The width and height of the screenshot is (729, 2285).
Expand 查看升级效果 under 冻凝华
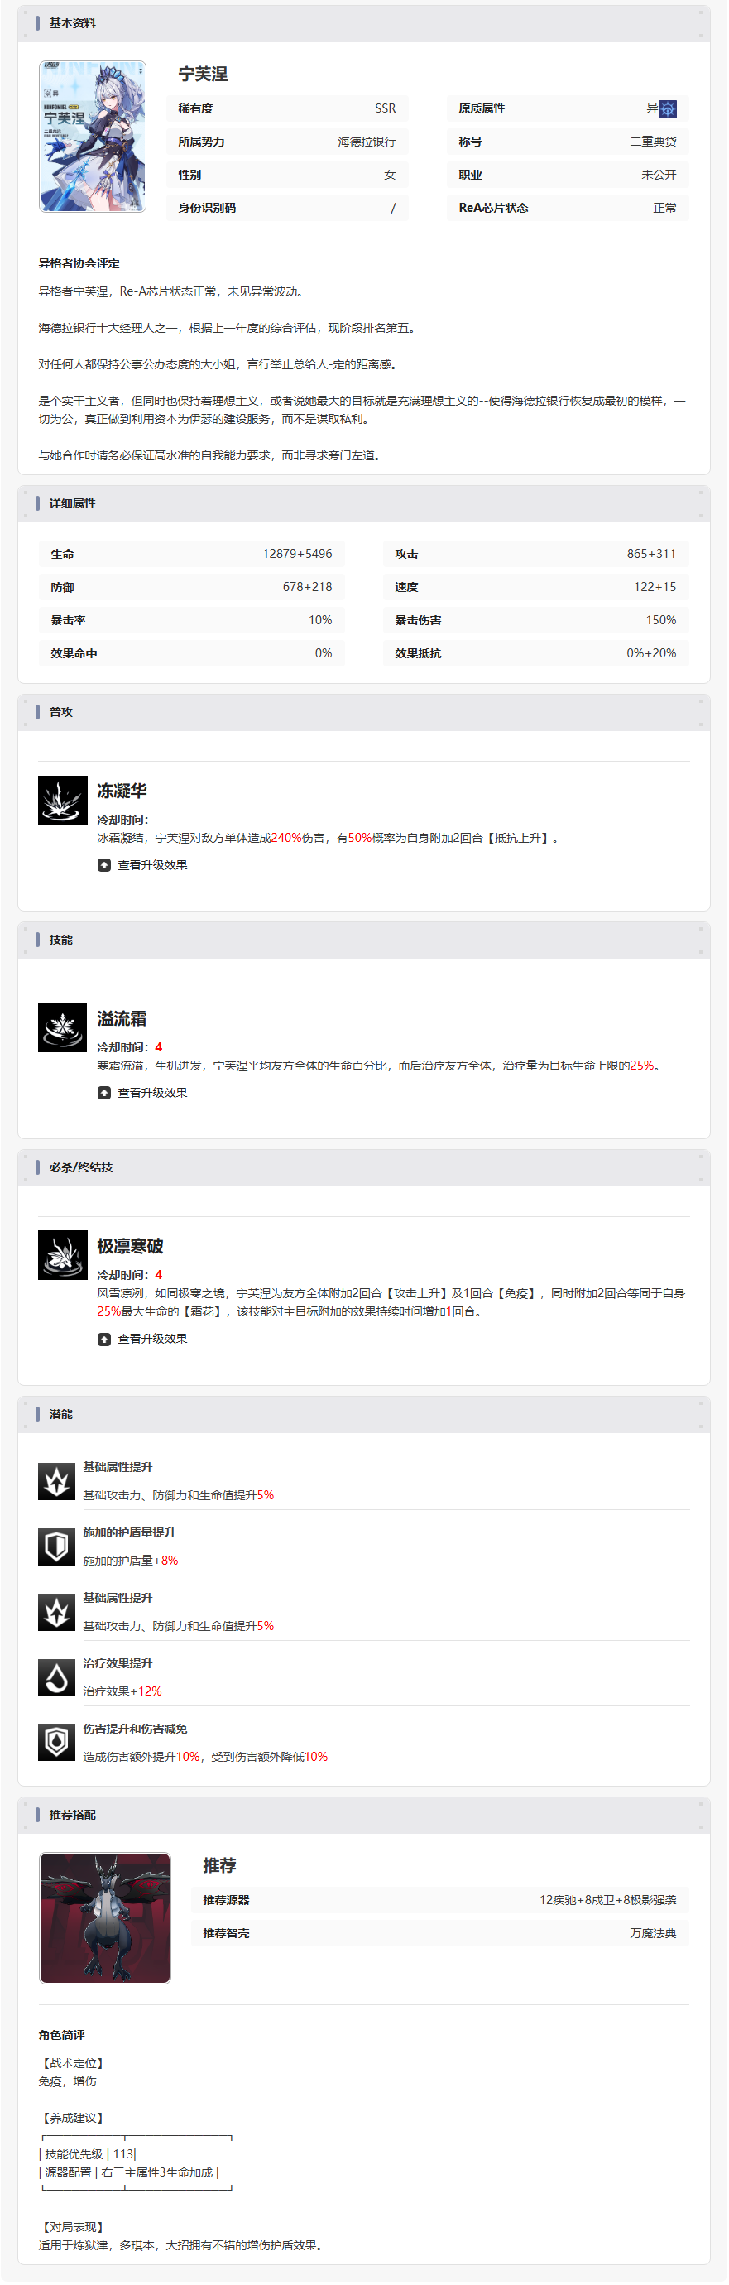pos(143,865)
